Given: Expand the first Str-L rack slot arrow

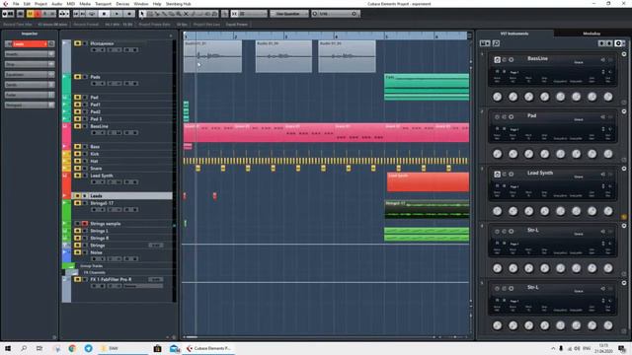Looking at the screenshot, I should click(x=624, y=226).
